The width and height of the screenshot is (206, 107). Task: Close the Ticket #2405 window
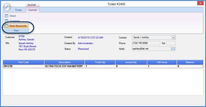[x=200, y=3]
